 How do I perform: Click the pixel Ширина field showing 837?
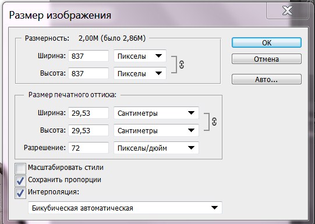pos(89,56)
